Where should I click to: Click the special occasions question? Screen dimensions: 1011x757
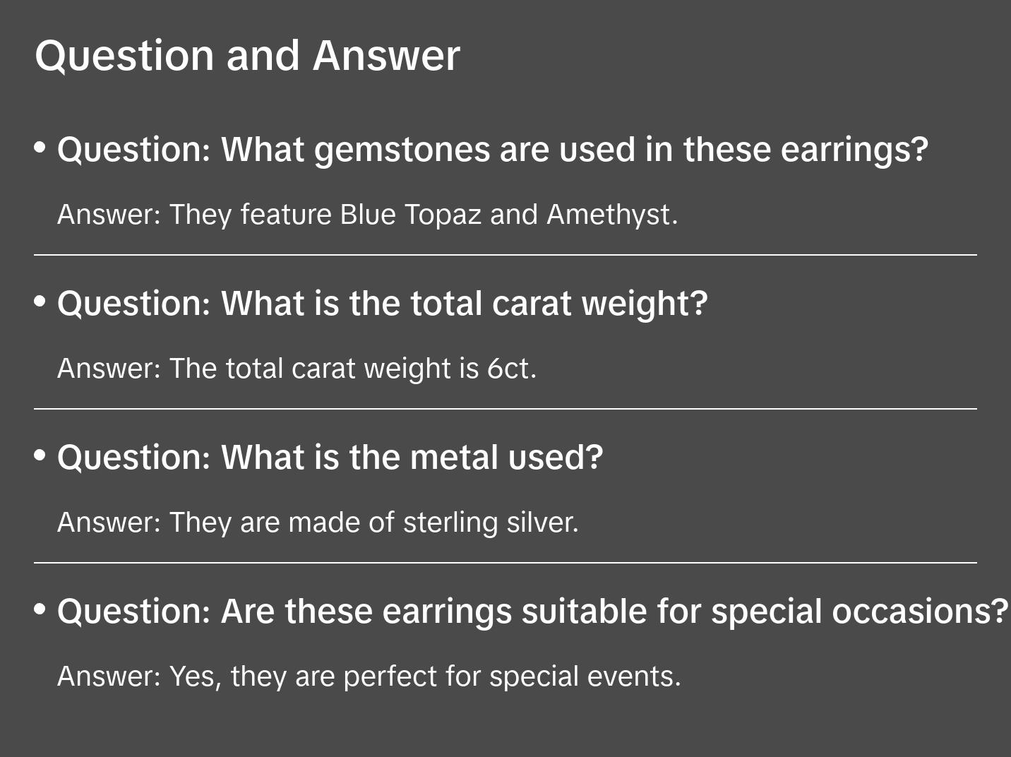pos(532,612)
